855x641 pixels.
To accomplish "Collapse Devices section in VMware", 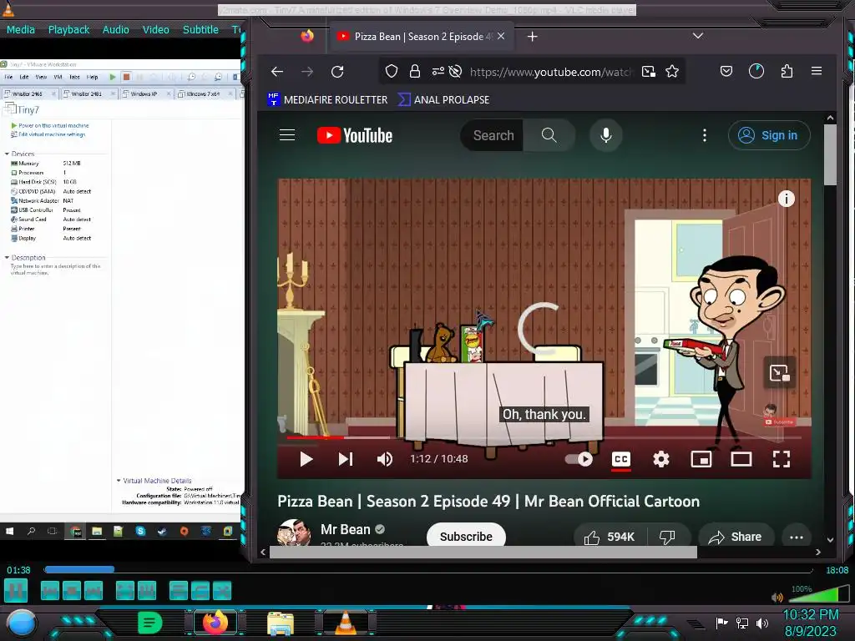I will pyautogui.click(x=7, y=154).
